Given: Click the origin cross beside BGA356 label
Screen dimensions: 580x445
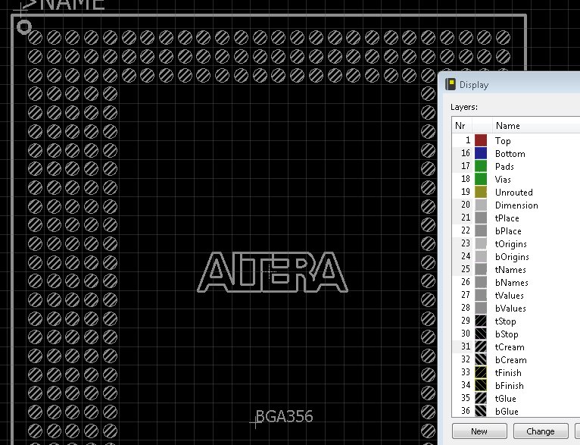Looking at the screenshot, I should tap(255, 422).
